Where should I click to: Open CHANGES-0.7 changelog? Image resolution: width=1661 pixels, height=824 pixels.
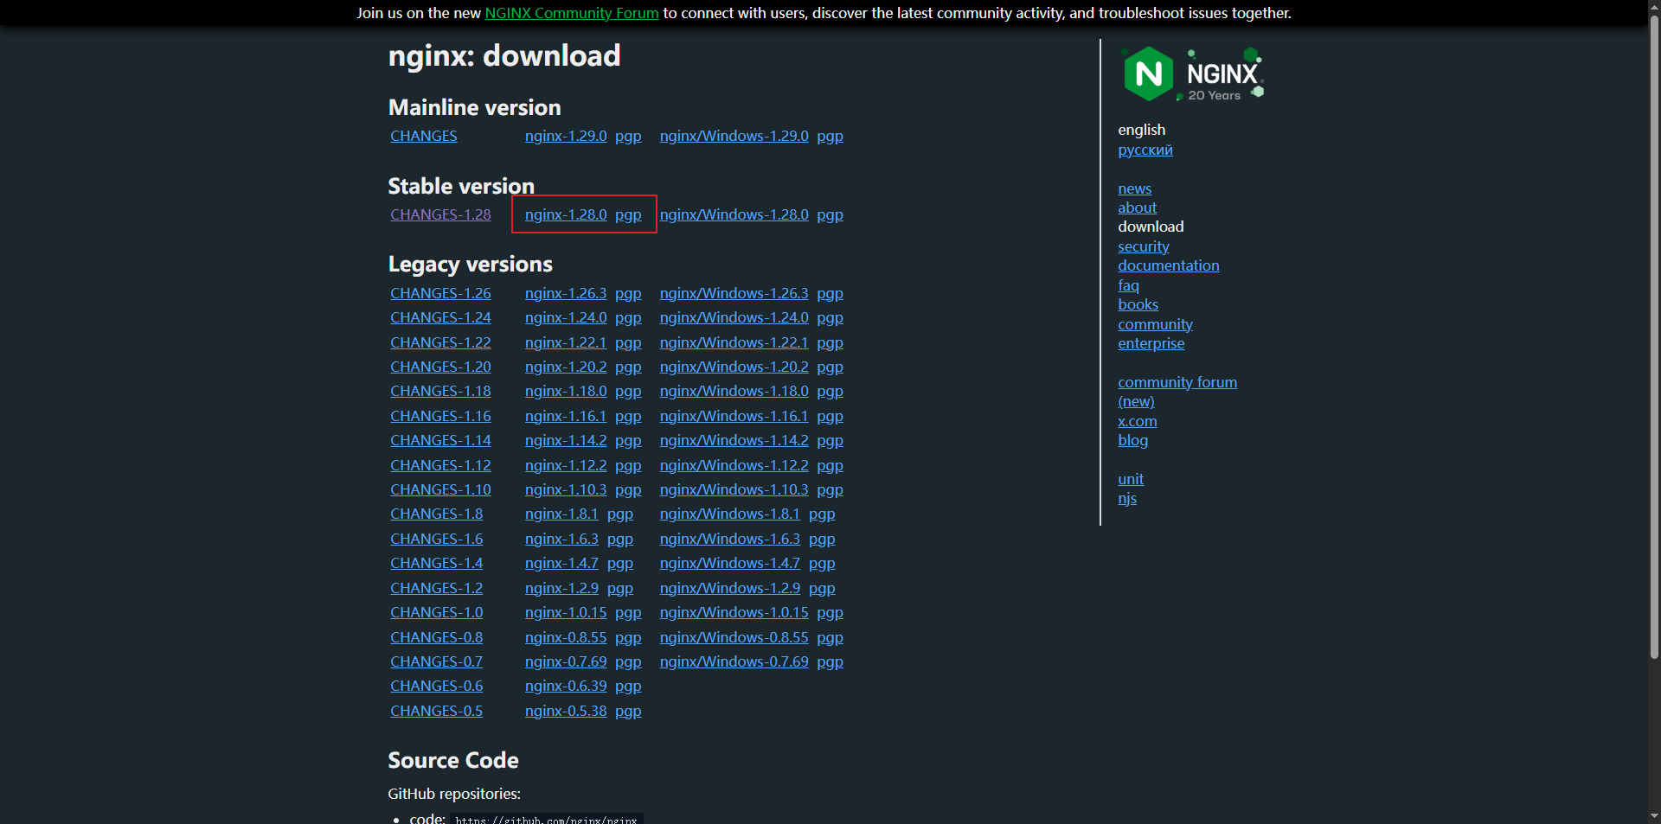(x=436, y=661)
